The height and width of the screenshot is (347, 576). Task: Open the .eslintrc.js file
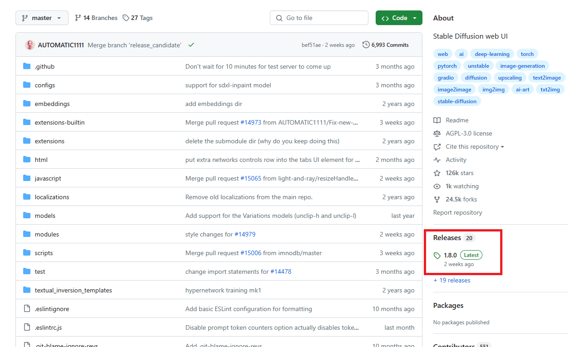tap(48, 327)
